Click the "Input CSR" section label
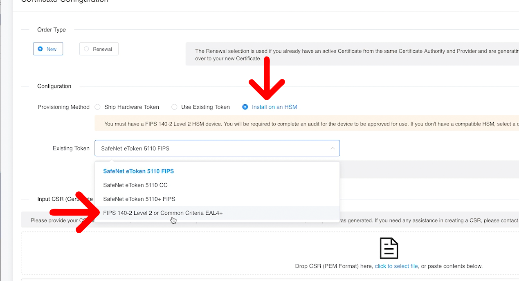The width and height of the screenshot is (519, 281). pos(57,199)
